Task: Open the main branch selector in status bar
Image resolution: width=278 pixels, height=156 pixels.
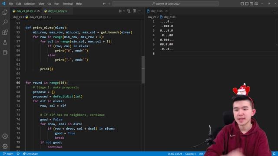Action: click(8, 154)
